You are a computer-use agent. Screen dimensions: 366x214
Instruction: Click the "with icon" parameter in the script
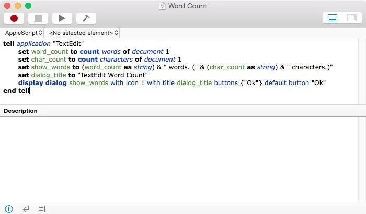click(124, 83)
